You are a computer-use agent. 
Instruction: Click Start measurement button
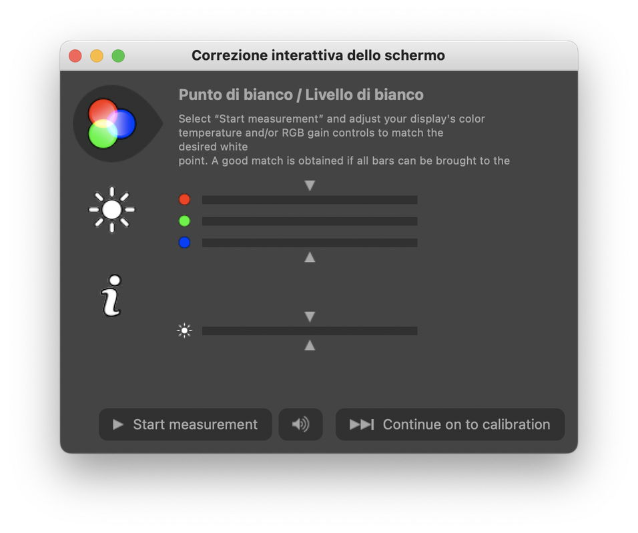[185, 424]
